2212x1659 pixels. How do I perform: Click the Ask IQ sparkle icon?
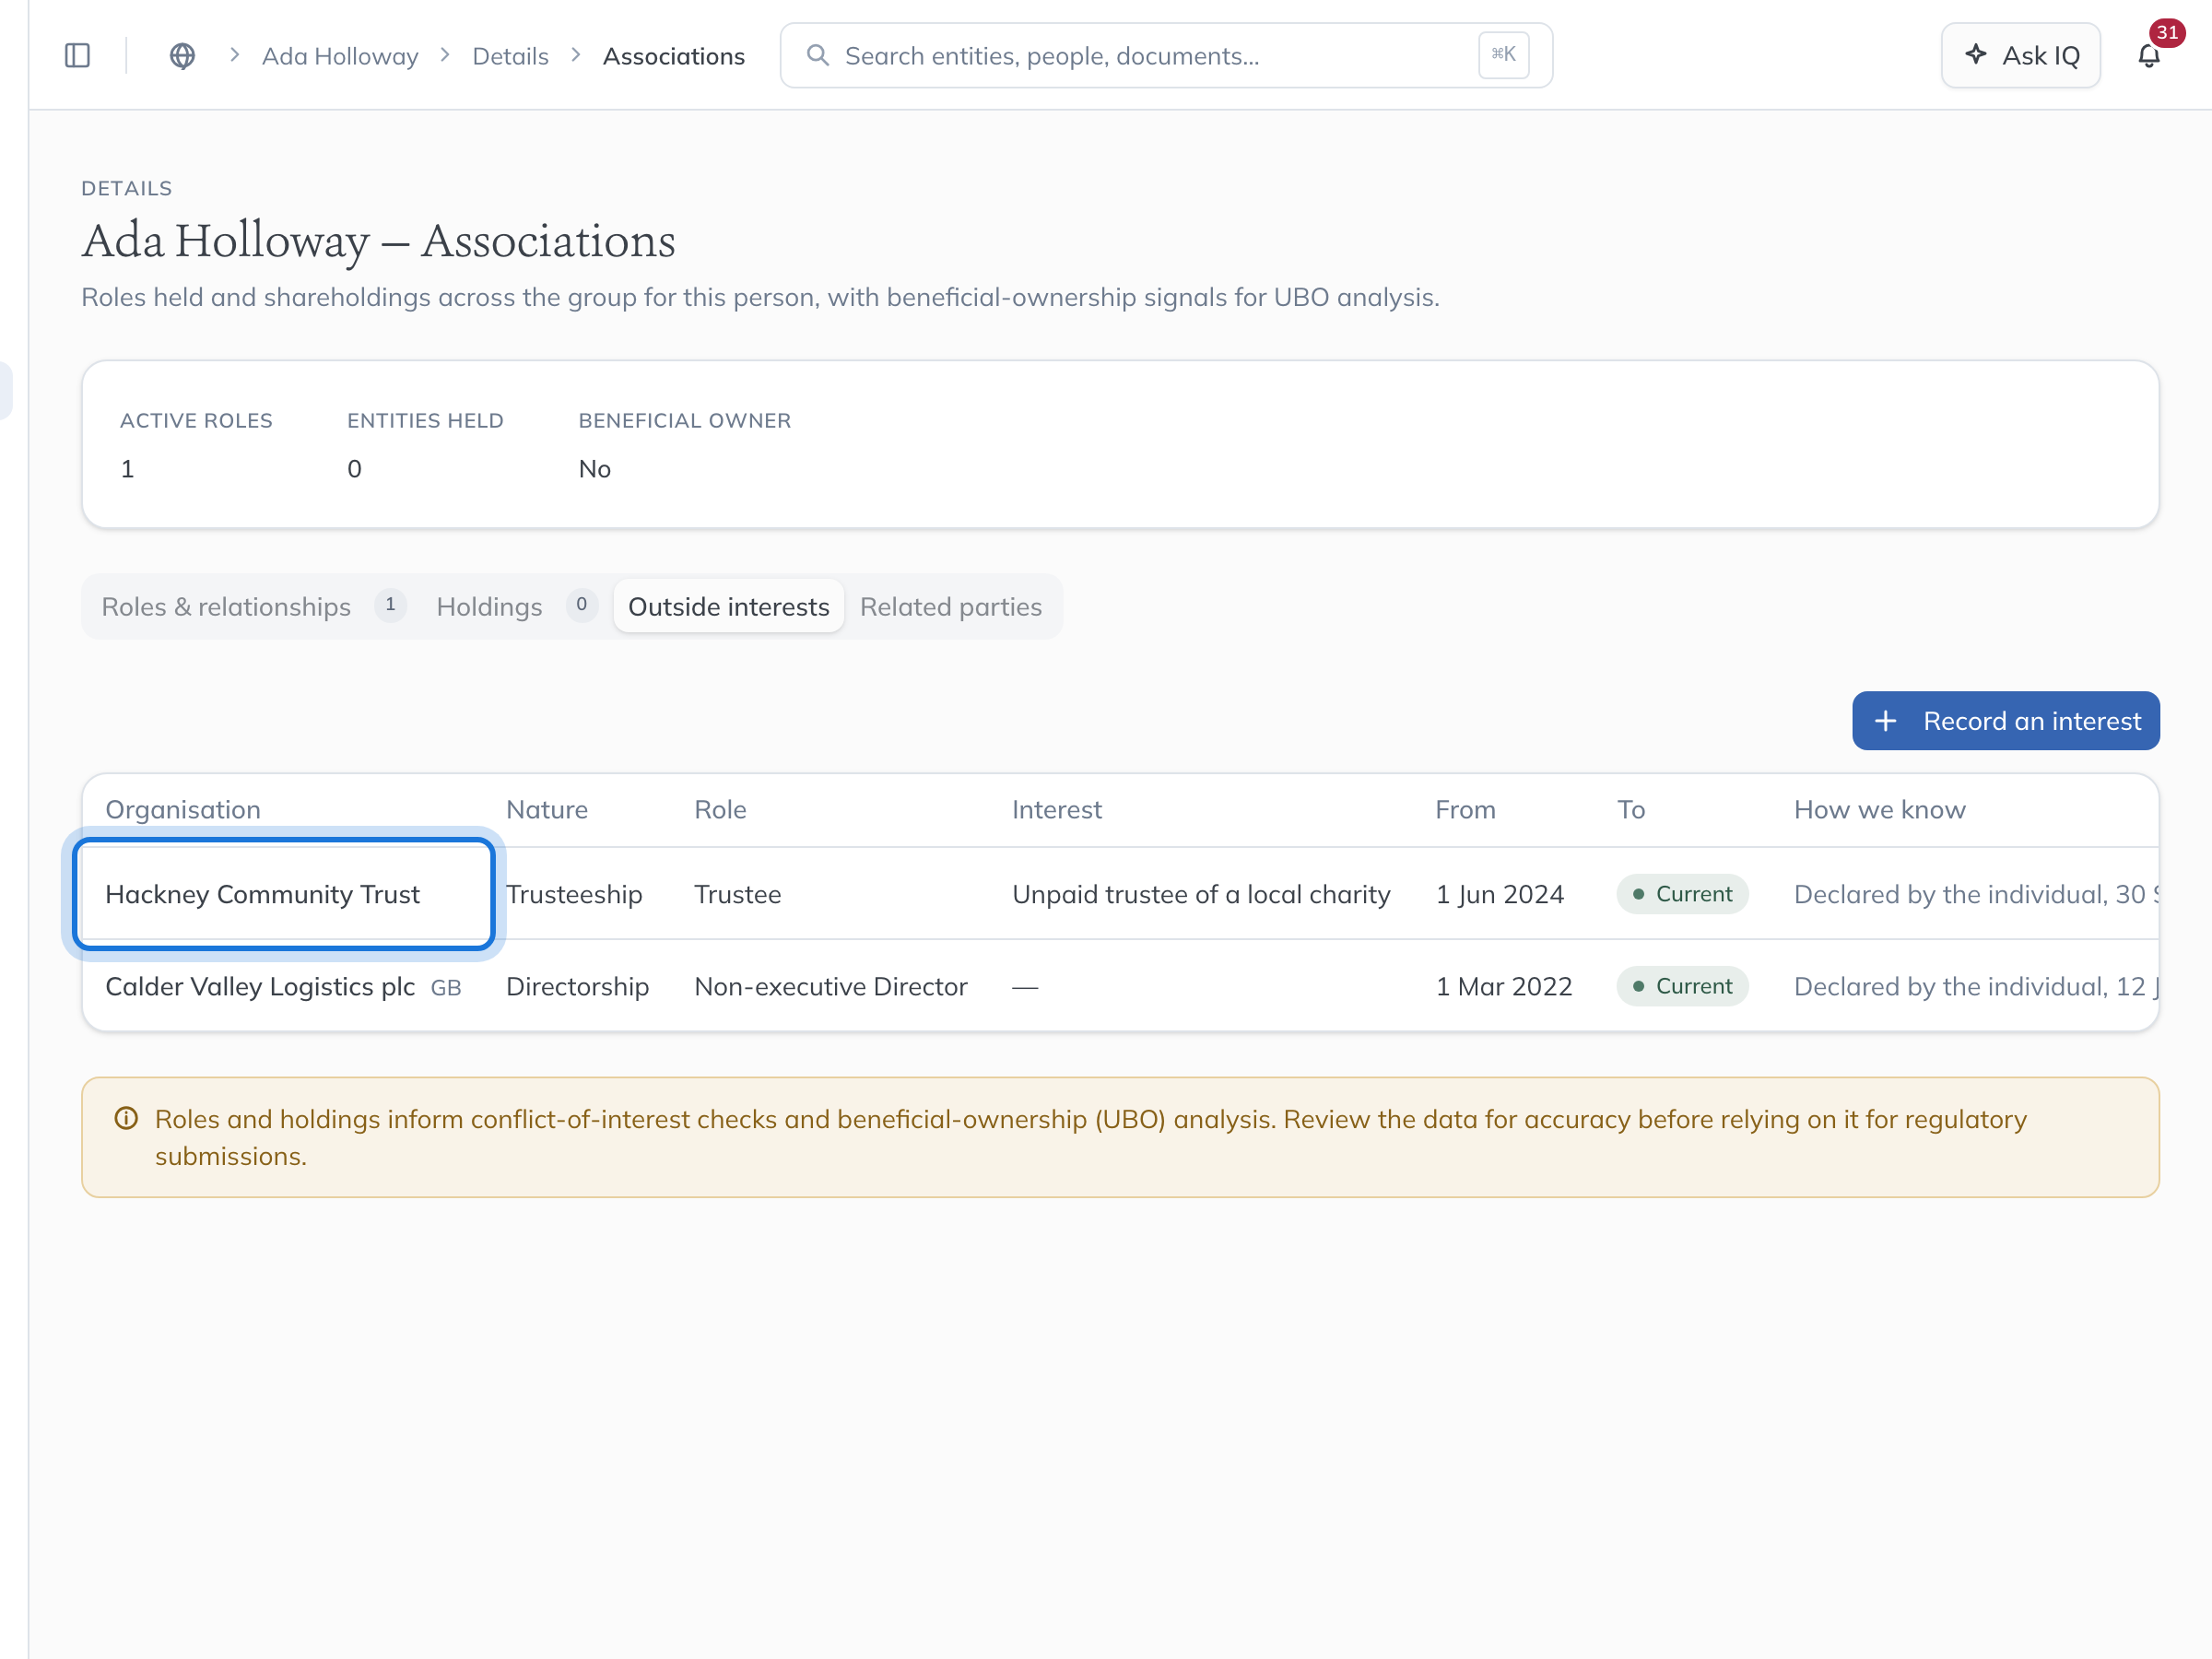pos(1976,55)
